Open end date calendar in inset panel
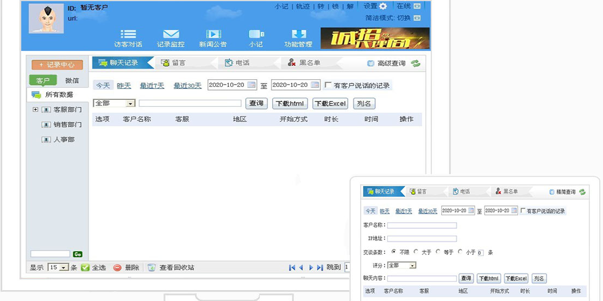The height and width of the screenshot is (301, 603). 514,211
